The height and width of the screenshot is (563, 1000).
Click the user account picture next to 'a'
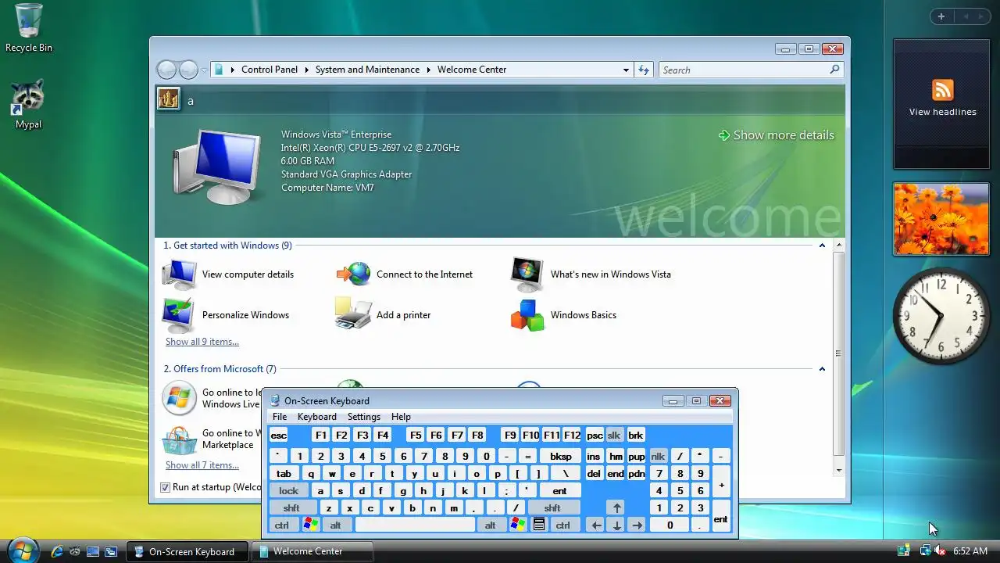[x=169, y=99]
